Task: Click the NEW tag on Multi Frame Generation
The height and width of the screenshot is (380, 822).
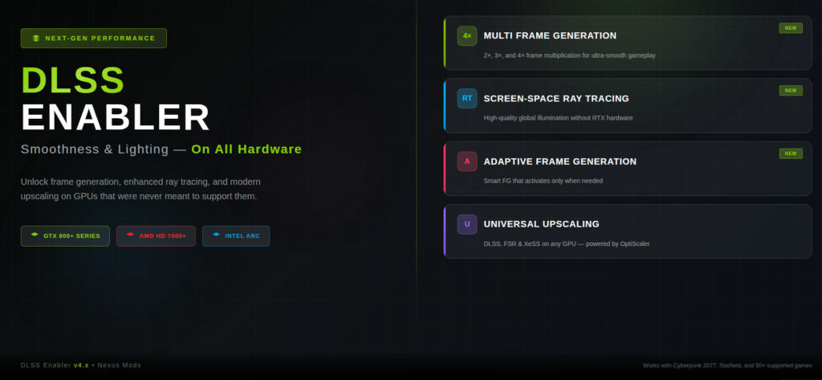Action: coord(791,28)
